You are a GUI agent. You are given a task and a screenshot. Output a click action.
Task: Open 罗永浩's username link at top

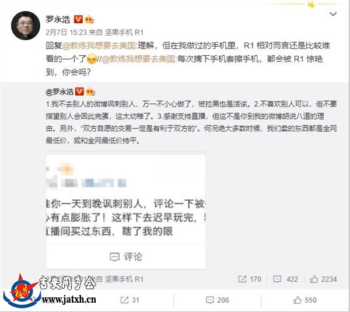tap(58, 19)
